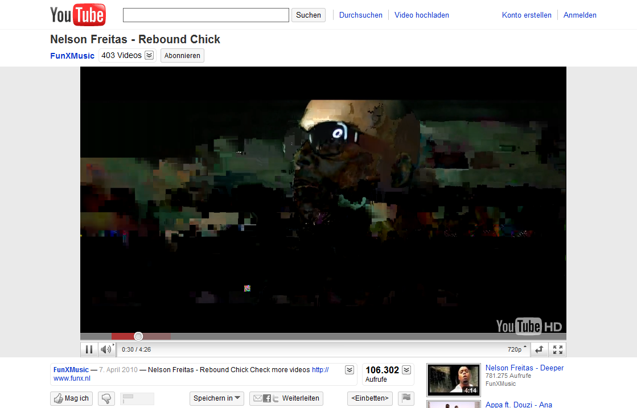Focus the YouTube search input field
637x408 pixels.
pos(206,15)
